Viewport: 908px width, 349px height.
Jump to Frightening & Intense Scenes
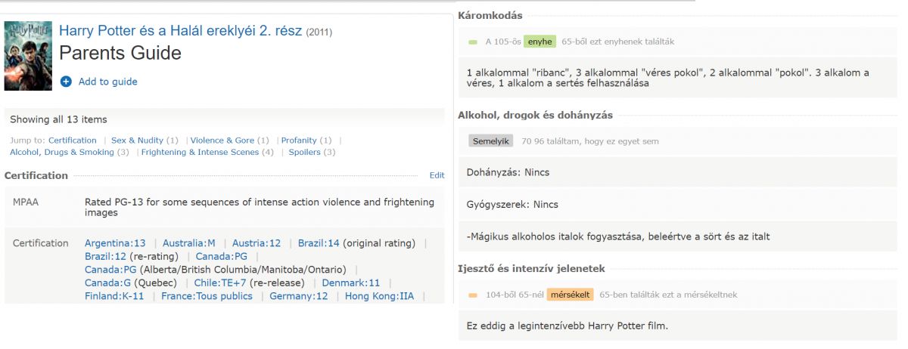(x=200, y=152)
